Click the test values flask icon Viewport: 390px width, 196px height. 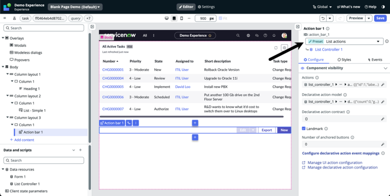14,18
